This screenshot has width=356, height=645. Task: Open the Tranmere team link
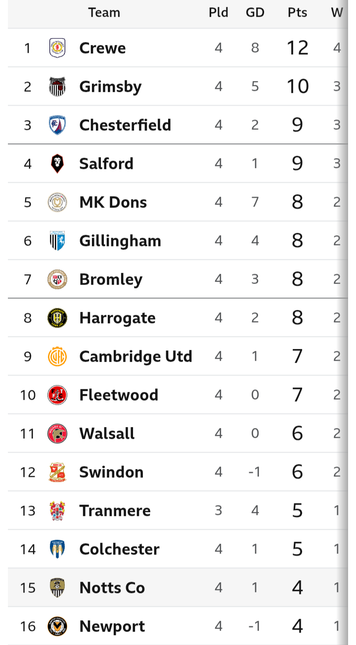point(115,511)
